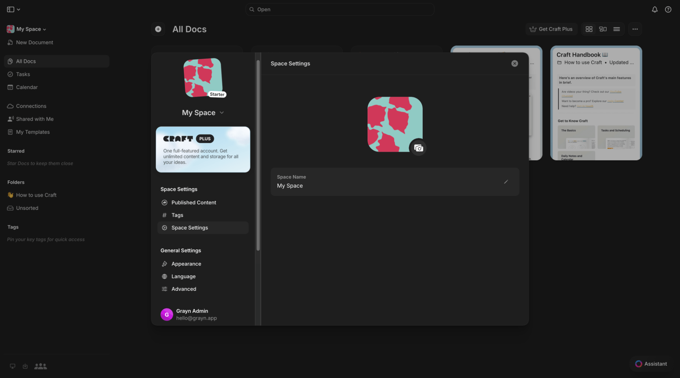The height and width of the screenshot is (378, 680).
Task: Click the people group icon at sidebar bottom
Action: pyautogui.click(x=40, y=366)
